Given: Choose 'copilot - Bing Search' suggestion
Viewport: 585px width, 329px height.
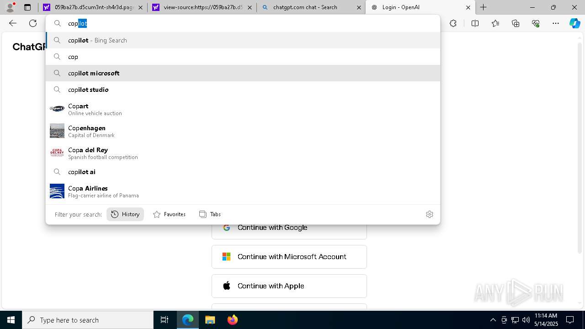Looking at the screenshot, I should 243,40.
